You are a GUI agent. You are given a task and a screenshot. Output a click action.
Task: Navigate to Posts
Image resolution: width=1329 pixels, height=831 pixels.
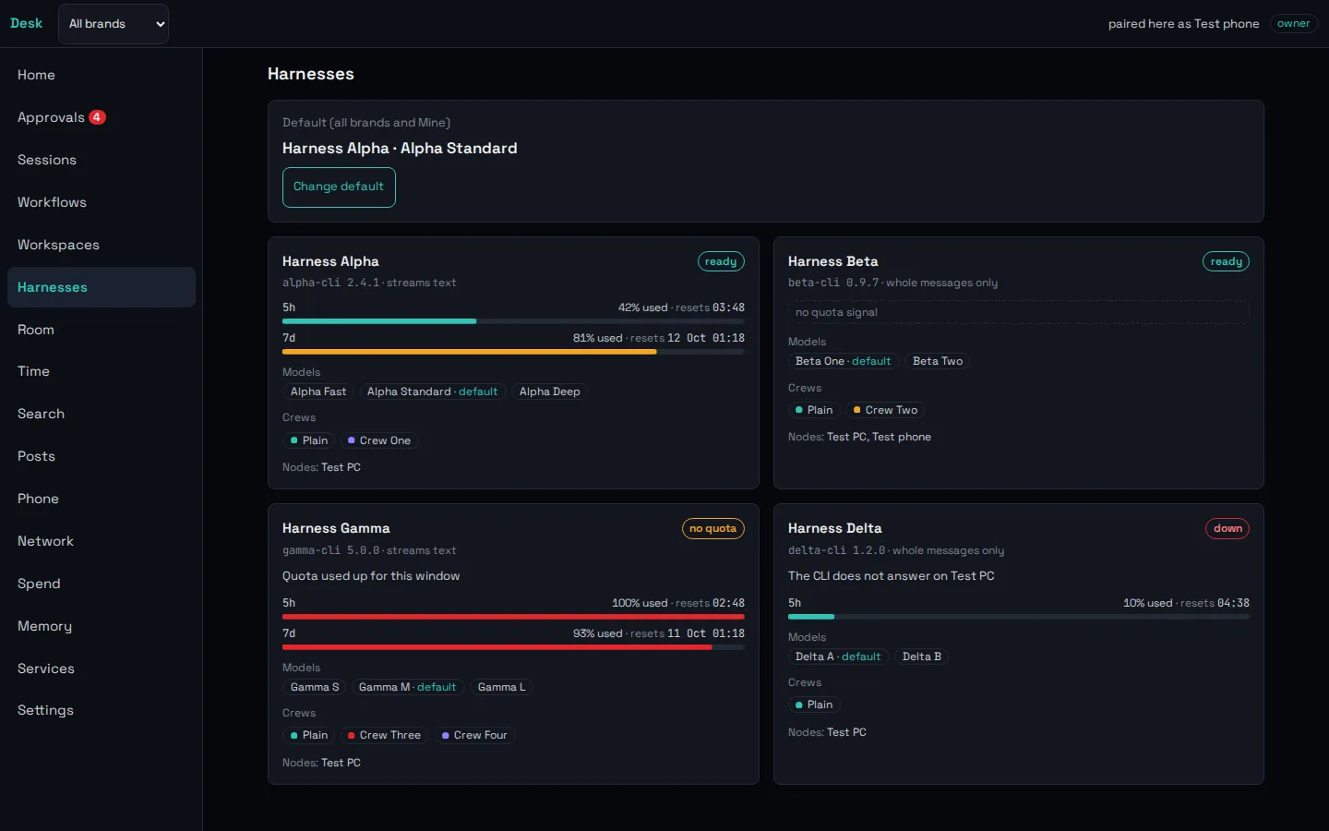102,456
